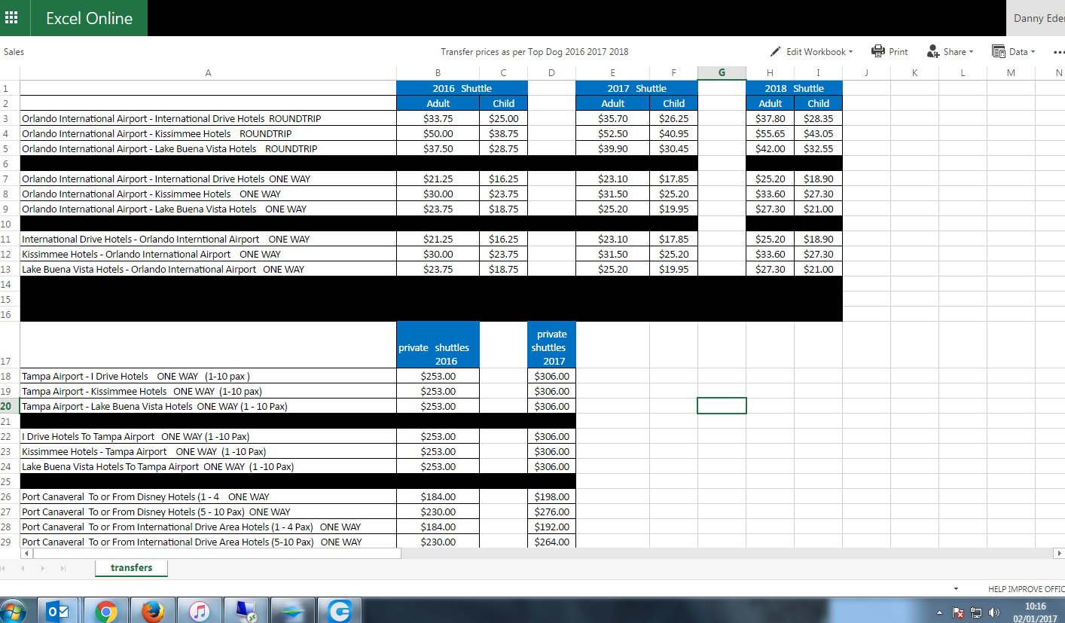Select column D header

[x=551, y=73]
